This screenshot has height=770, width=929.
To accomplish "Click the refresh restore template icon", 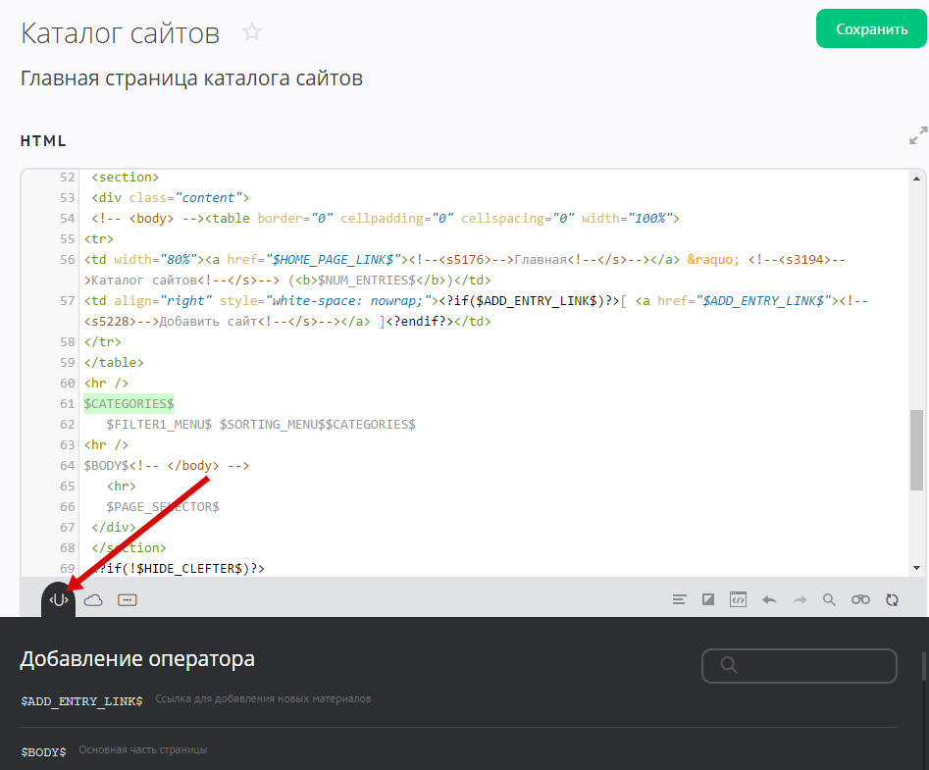I will (892, 600).
